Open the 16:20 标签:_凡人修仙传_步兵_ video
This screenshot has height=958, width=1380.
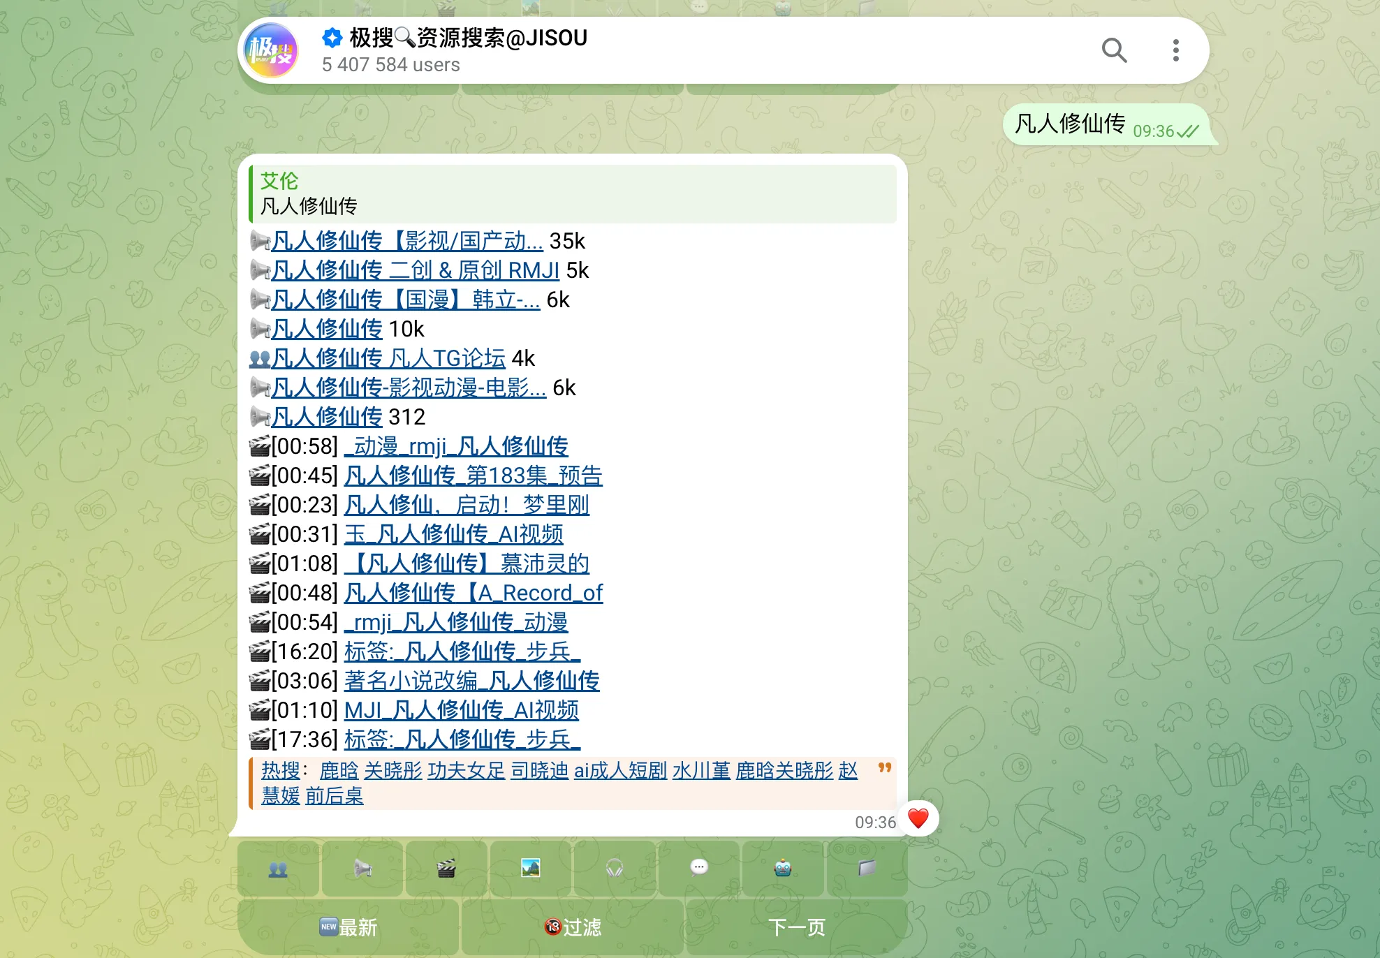point(462,651)
